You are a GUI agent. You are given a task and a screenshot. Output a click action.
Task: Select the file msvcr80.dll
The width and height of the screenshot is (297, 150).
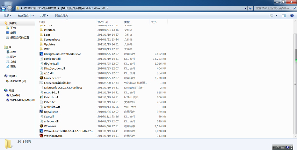[51, 92]
